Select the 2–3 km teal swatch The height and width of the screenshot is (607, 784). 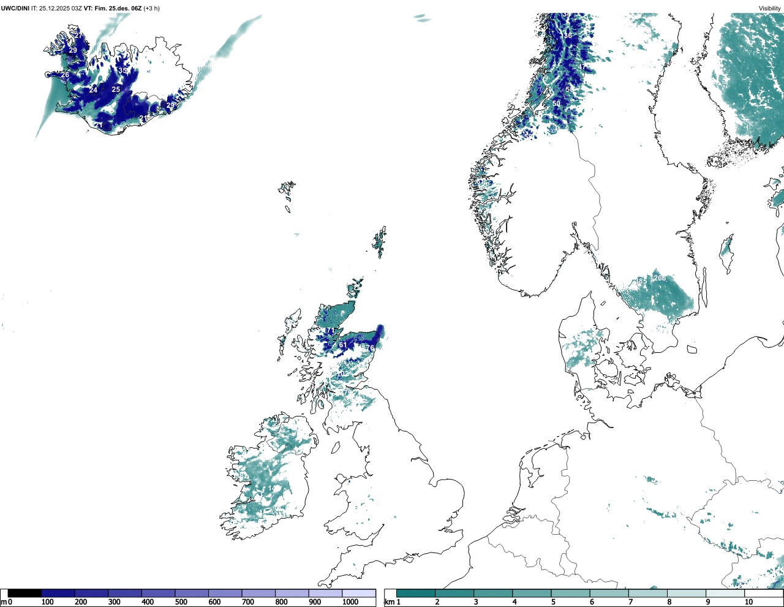pos(454,594)
